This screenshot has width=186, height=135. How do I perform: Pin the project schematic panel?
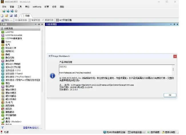click(x=174, y=24)
